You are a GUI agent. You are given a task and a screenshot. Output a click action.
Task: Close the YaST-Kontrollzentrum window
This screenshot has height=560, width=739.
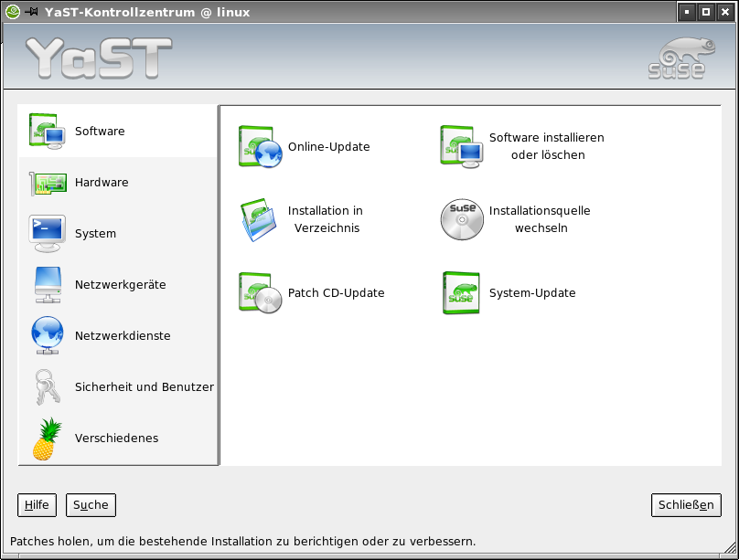tap(725, 12)
